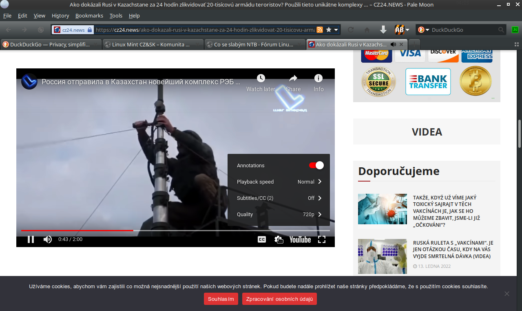Open video on YouTube logo

(x=300, y=239)
